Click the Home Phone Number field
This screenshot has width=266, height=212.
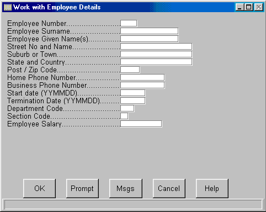[x=142, y=77]
